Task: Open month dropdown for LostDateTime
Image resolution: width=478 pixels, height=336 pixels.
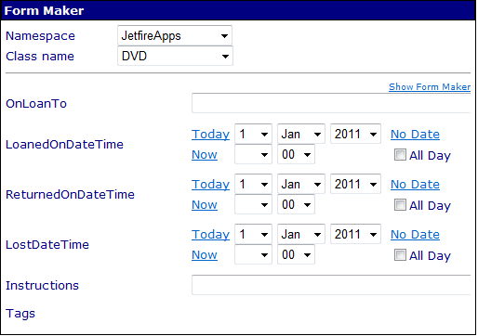Action: click(301, 234)
